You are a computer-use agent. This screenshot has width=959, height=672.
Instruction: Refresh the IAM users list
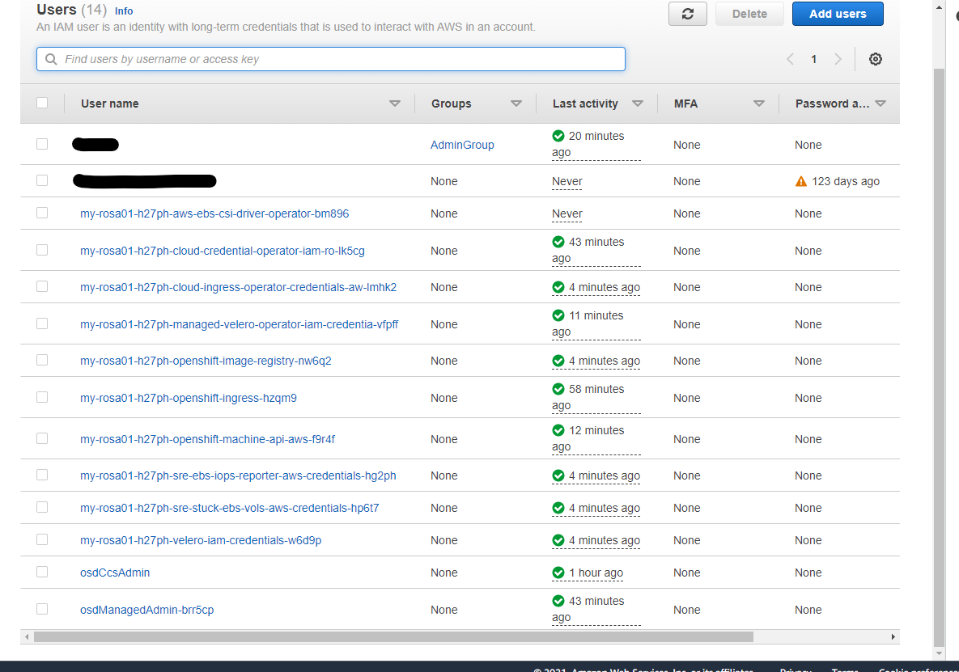click(x=687, y=14)
